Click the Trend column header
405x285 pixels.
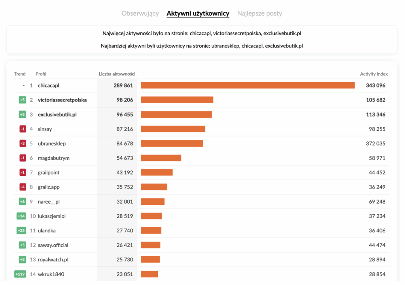click(x=20, y=74)
